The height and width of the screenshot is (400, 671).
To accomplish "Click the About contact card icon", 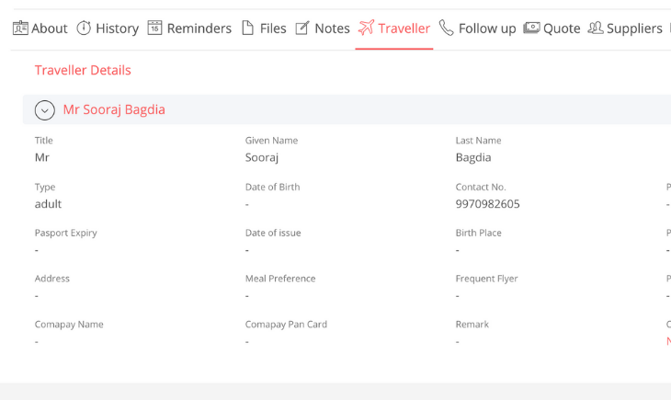I will 20,28.
